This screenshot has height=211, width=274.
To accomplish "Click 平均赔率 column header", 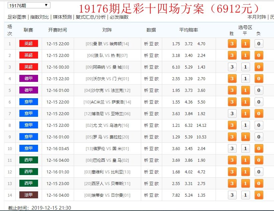I will click(x=188, y=30).
